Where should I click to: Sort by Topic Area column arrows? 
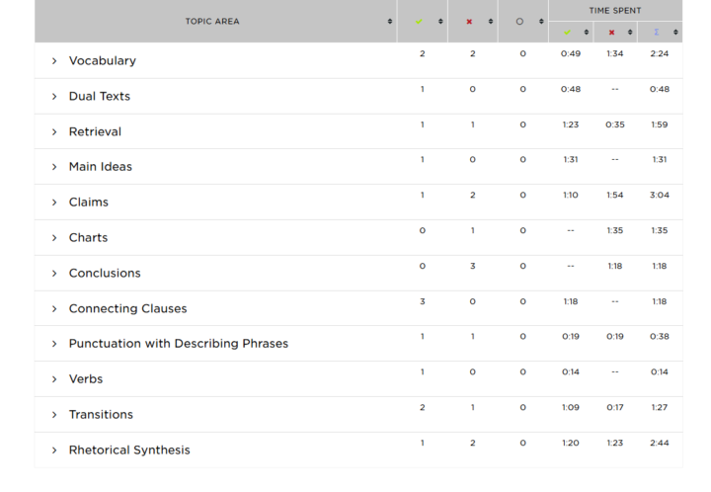[x=389, y=22]
